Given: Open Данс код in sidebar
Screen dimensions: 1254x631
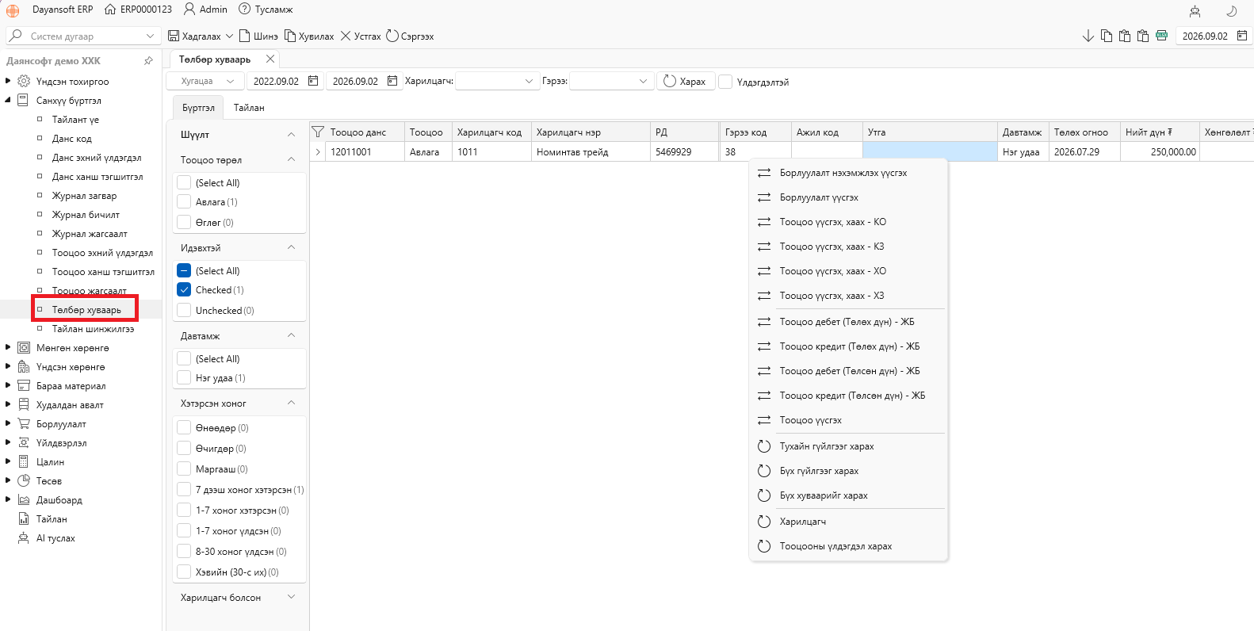Looking at the screenshot, I should click(72, 139).
